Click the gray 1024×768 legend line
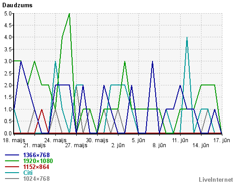Viewport: 236px width, 184px height. click(x=12, y=179)
